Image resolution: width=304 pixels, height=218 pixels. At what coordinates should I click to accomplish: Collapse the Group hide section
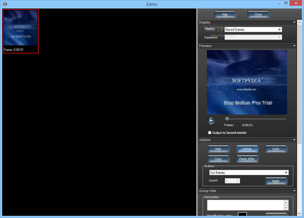coord(294,191)
